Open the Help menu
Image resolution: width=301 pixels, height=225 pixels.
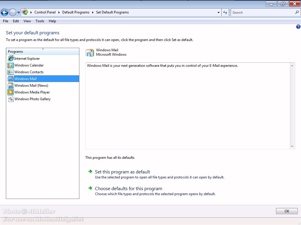coord(52,21)
